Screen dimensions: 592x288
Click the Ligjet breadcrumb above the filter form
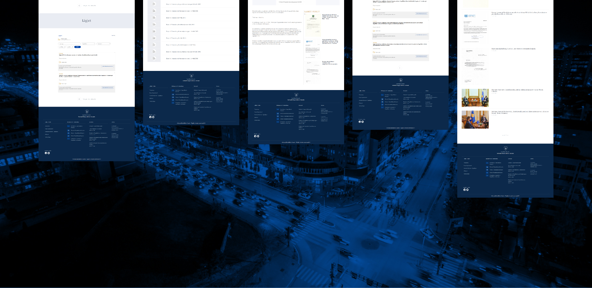[60, 36]
